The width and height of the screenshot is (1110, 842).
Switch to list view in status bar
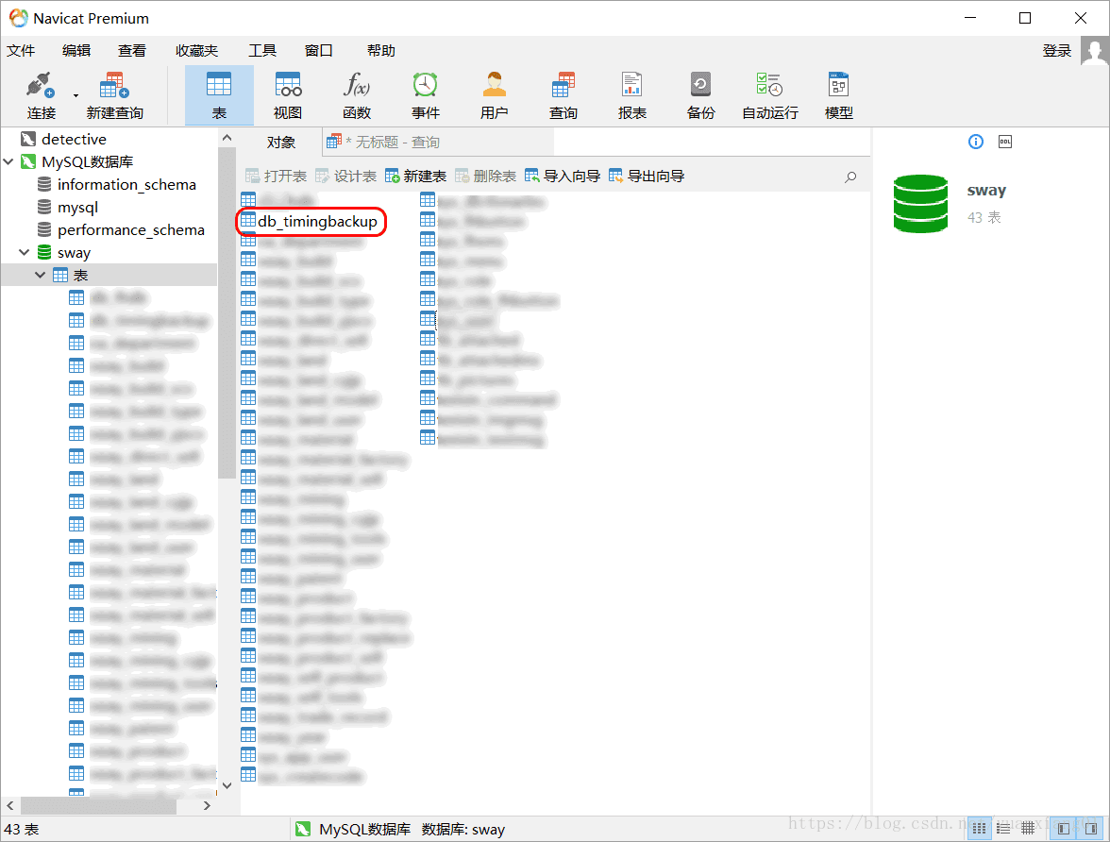980,829
